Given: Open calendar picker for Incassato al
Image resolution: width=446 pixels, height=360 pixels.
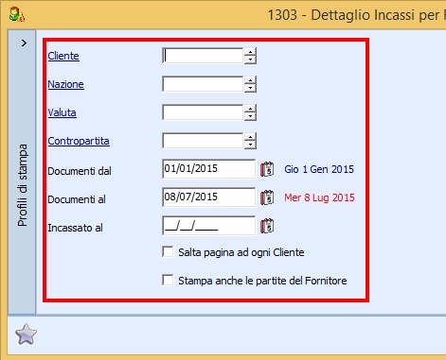Looking at the screenshot, I should point(267,226).
